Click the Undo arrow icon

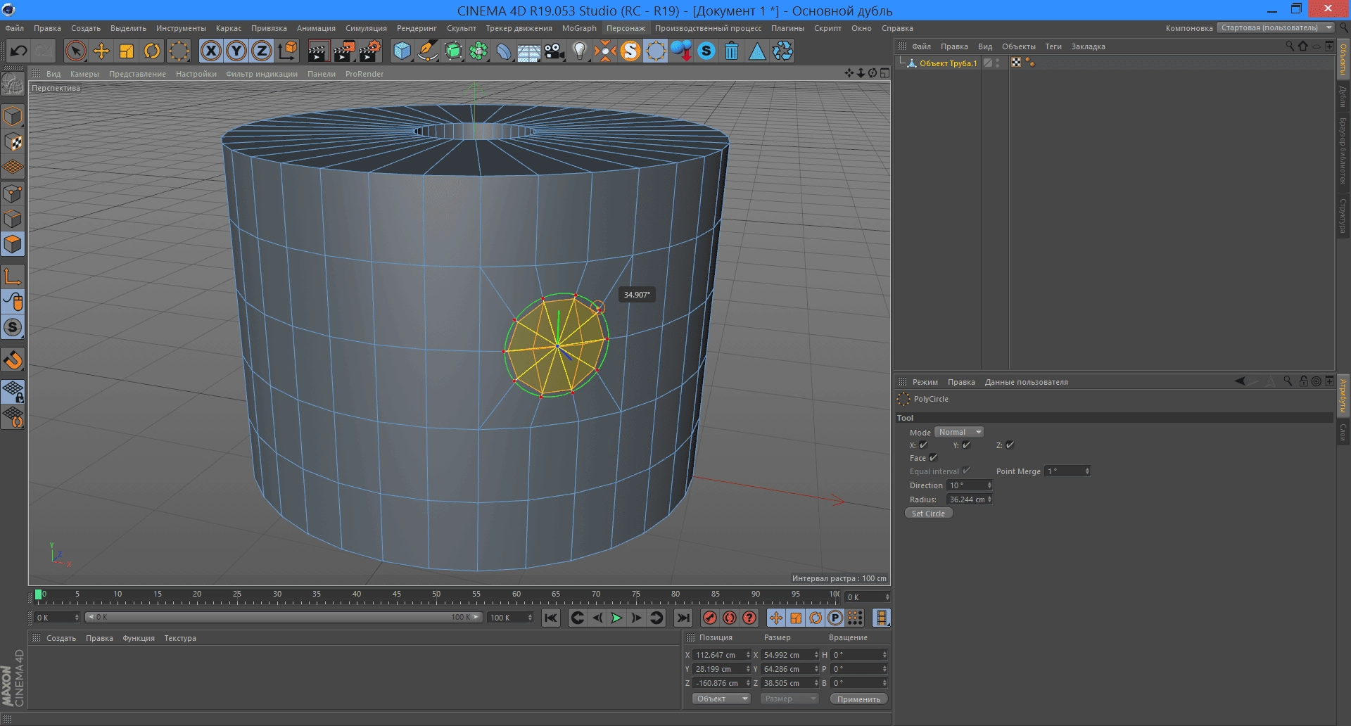coord(19,51)
